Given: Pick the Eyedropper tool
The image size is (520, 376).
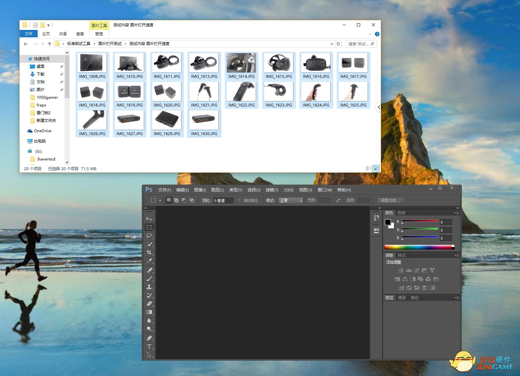Looking at the screenshot, I should click(x=149, y=261).
